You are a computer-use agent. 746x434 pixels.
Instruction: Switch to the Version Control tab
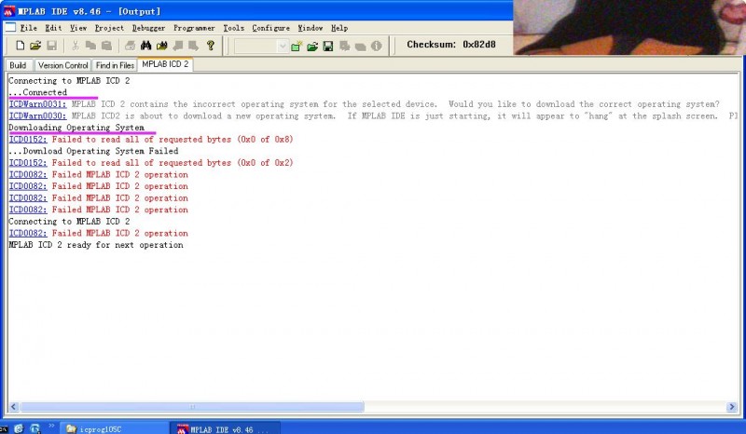point(62,65)
